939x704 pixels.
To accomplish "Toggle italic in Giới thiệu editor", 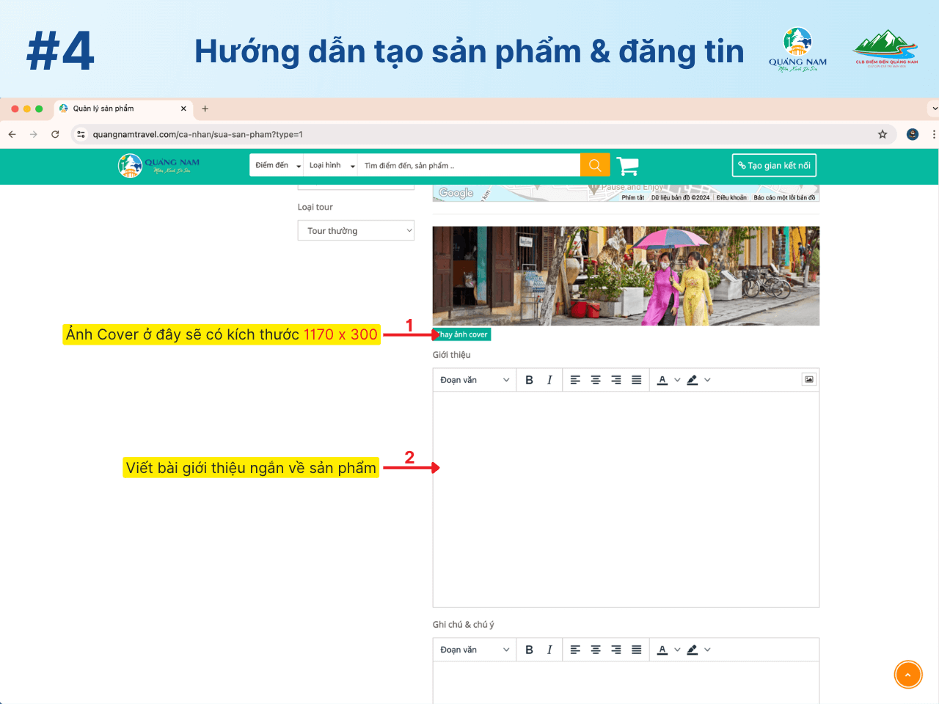I will (x=549, y=380).
